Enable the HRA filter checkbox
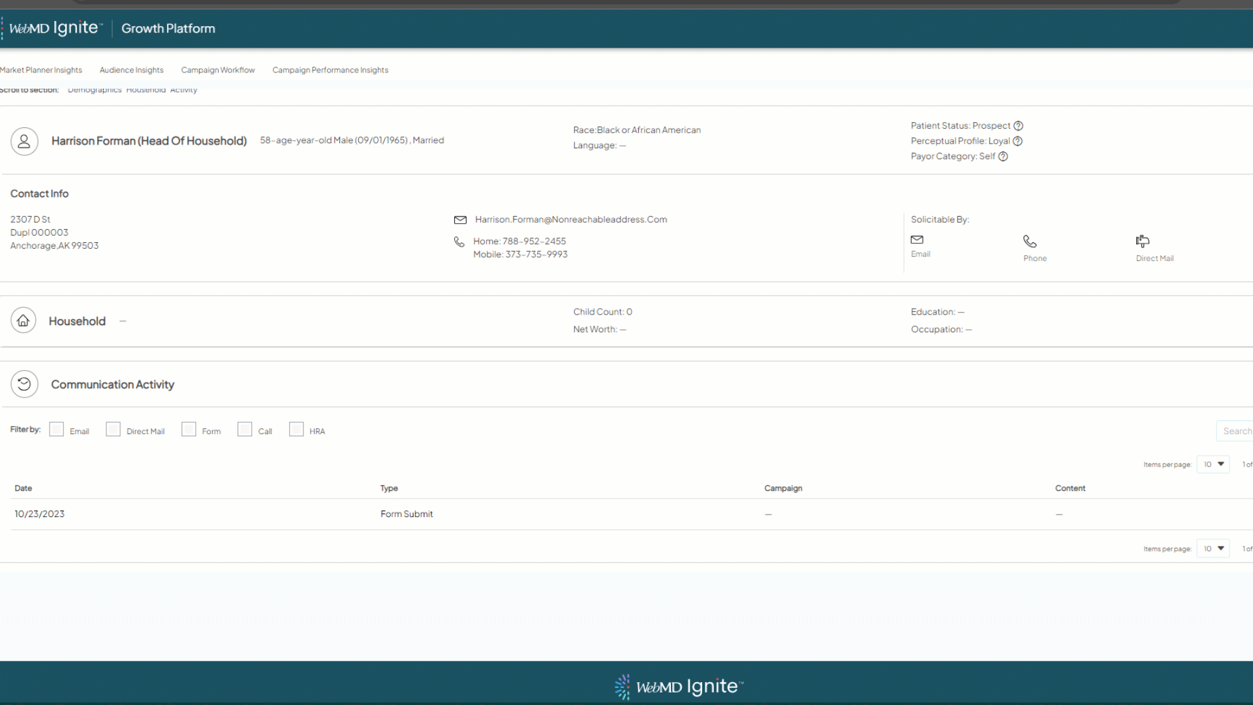 296,429
